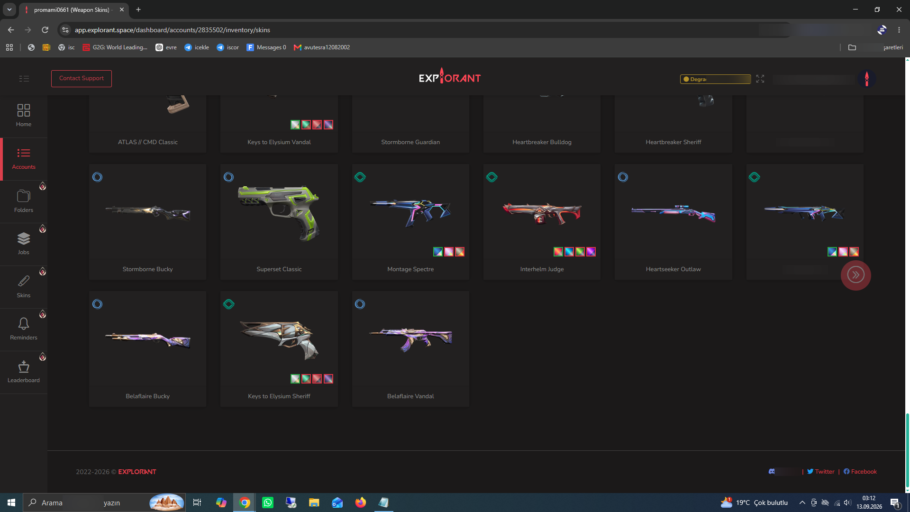Select first chroma swatch on Keys to Elysium Sheriff
The image size is (910, 512).
click(x=295, y=379)
